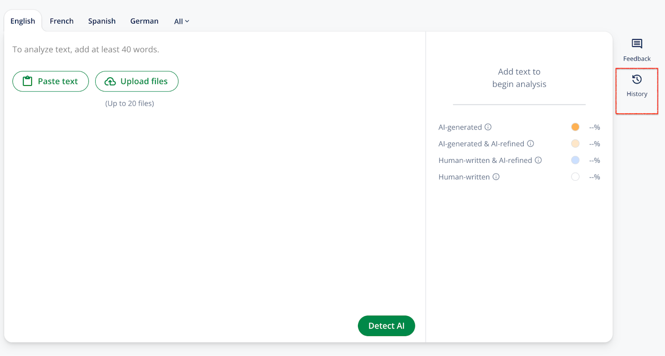The height and width of the screenshot is (356, 665).
Task: Switch to the Spanish tab
Action: click(x=102, y=21)
